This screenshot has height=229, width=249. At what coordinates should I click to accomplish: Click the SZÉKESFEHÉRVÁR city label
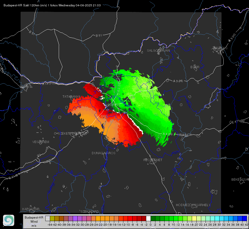(72, 134)
